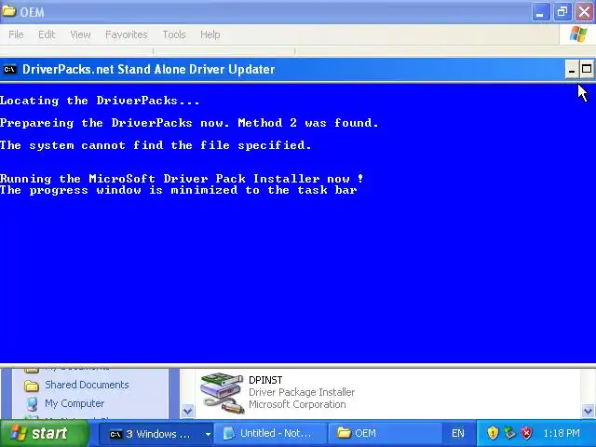Open the Start menu
Viewport: 596px width, 447px height.
point(45,433)
